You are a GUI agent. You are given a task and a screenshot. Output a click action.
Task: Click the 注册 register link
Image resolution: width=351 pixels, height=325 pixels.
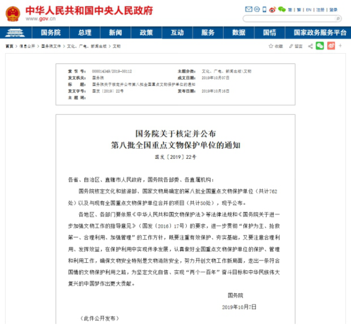click(320, 10)
